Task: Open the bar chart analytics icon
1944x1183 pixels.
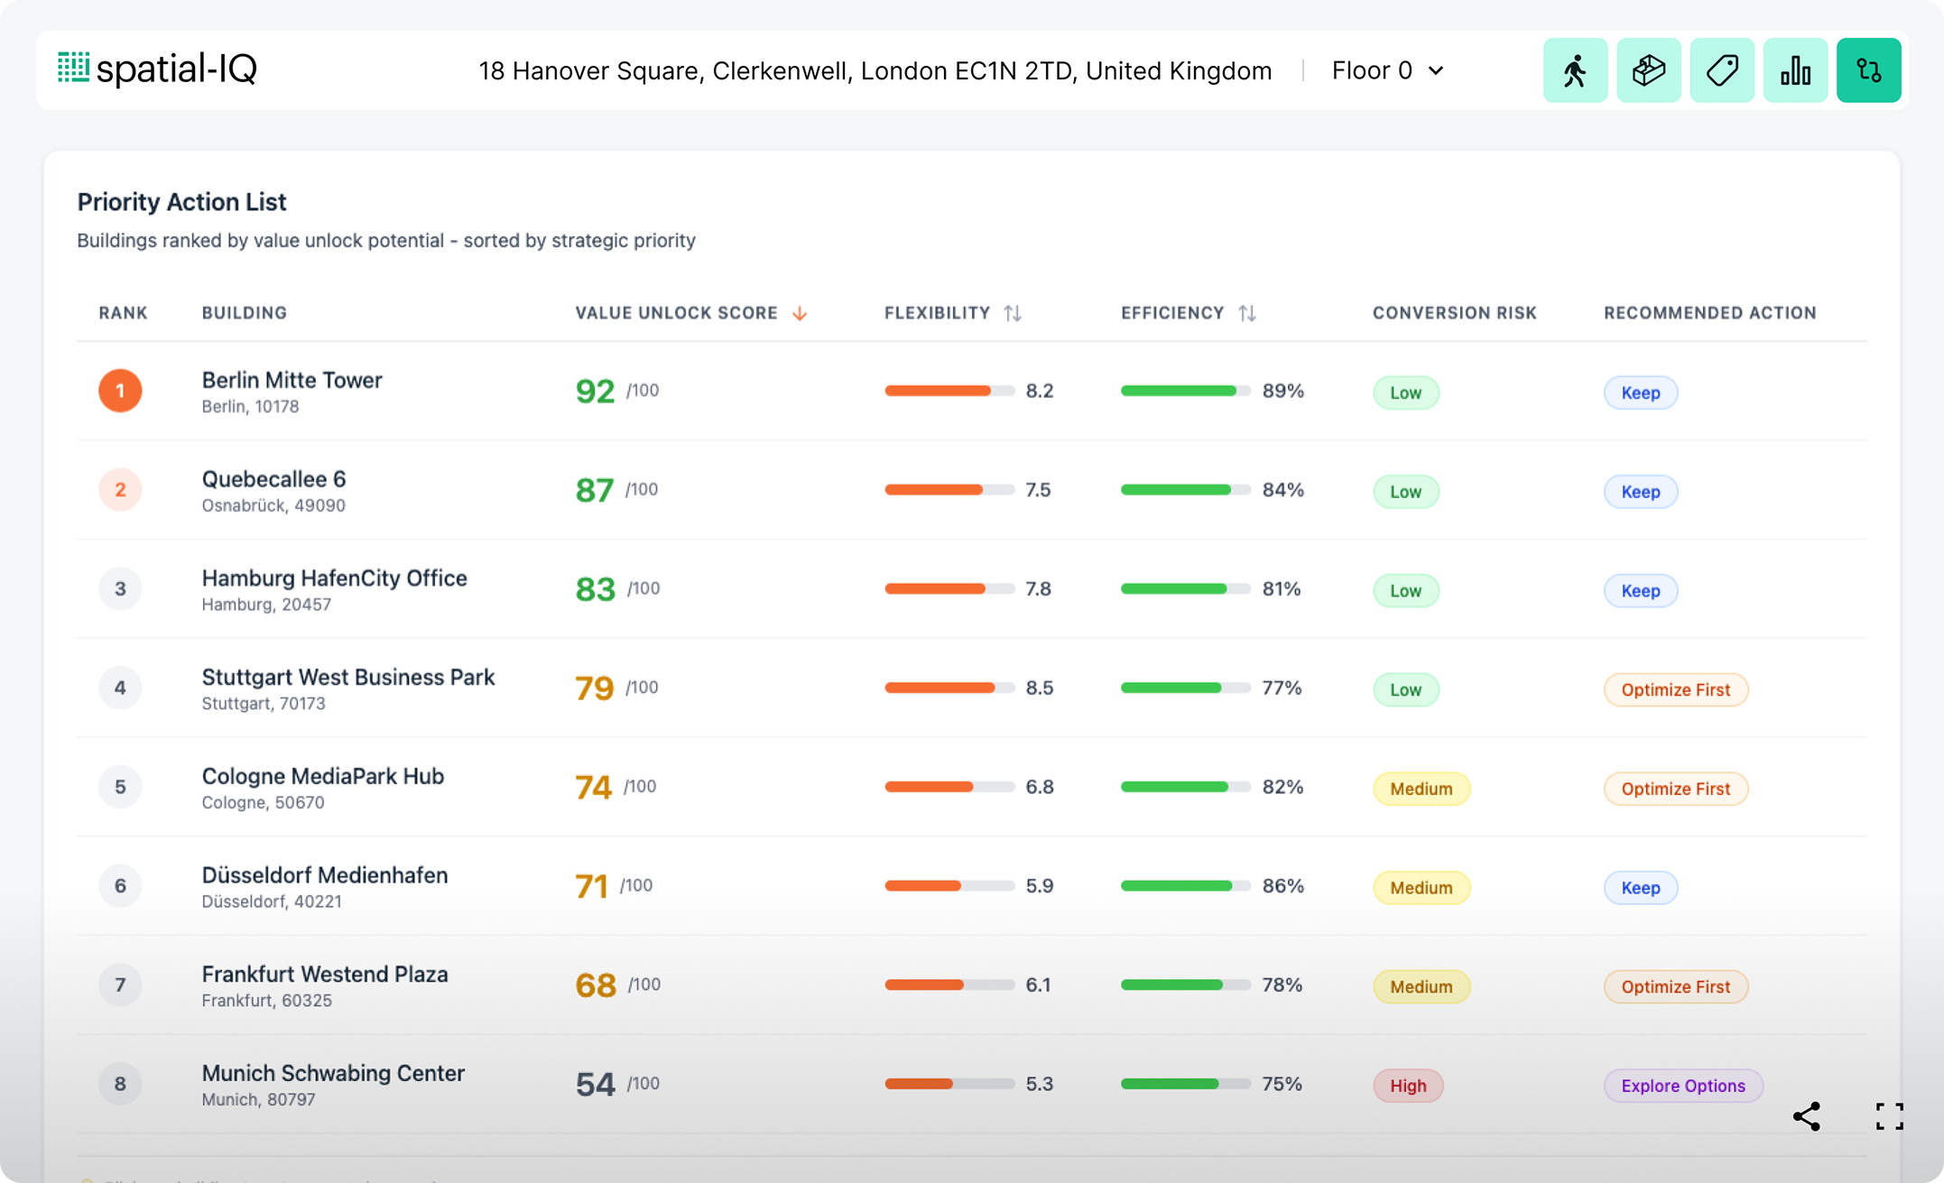Action: coord(1795,70)
